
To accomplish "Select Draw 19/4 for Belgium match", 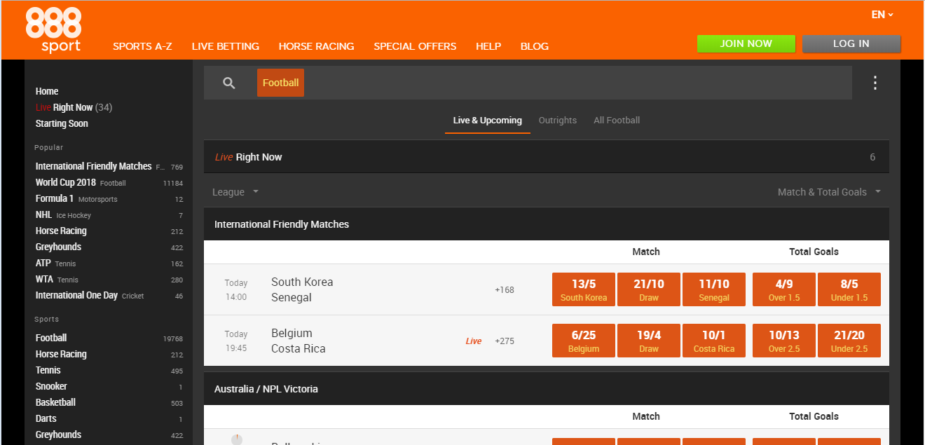I will [649, 341].
